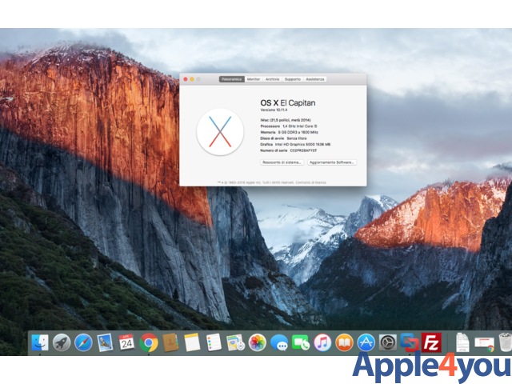Open iBooks orange book icon
This screenshot has height=384, width=512.
[344, 342]
